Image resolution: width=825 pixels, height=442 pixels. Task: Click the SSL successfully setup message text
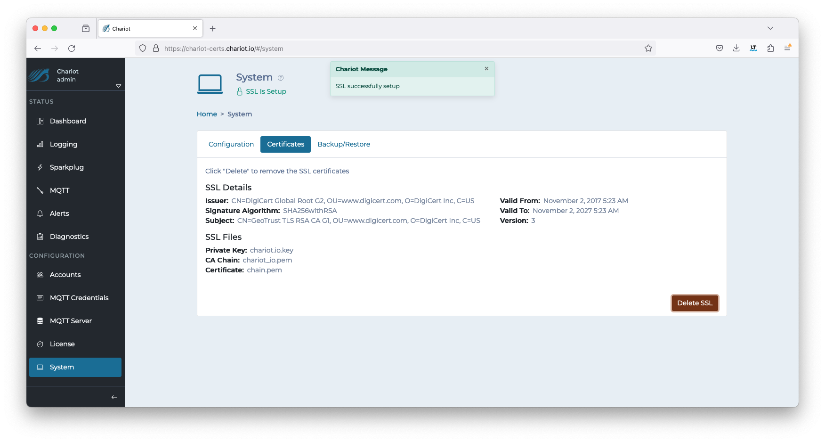[367, 86]
